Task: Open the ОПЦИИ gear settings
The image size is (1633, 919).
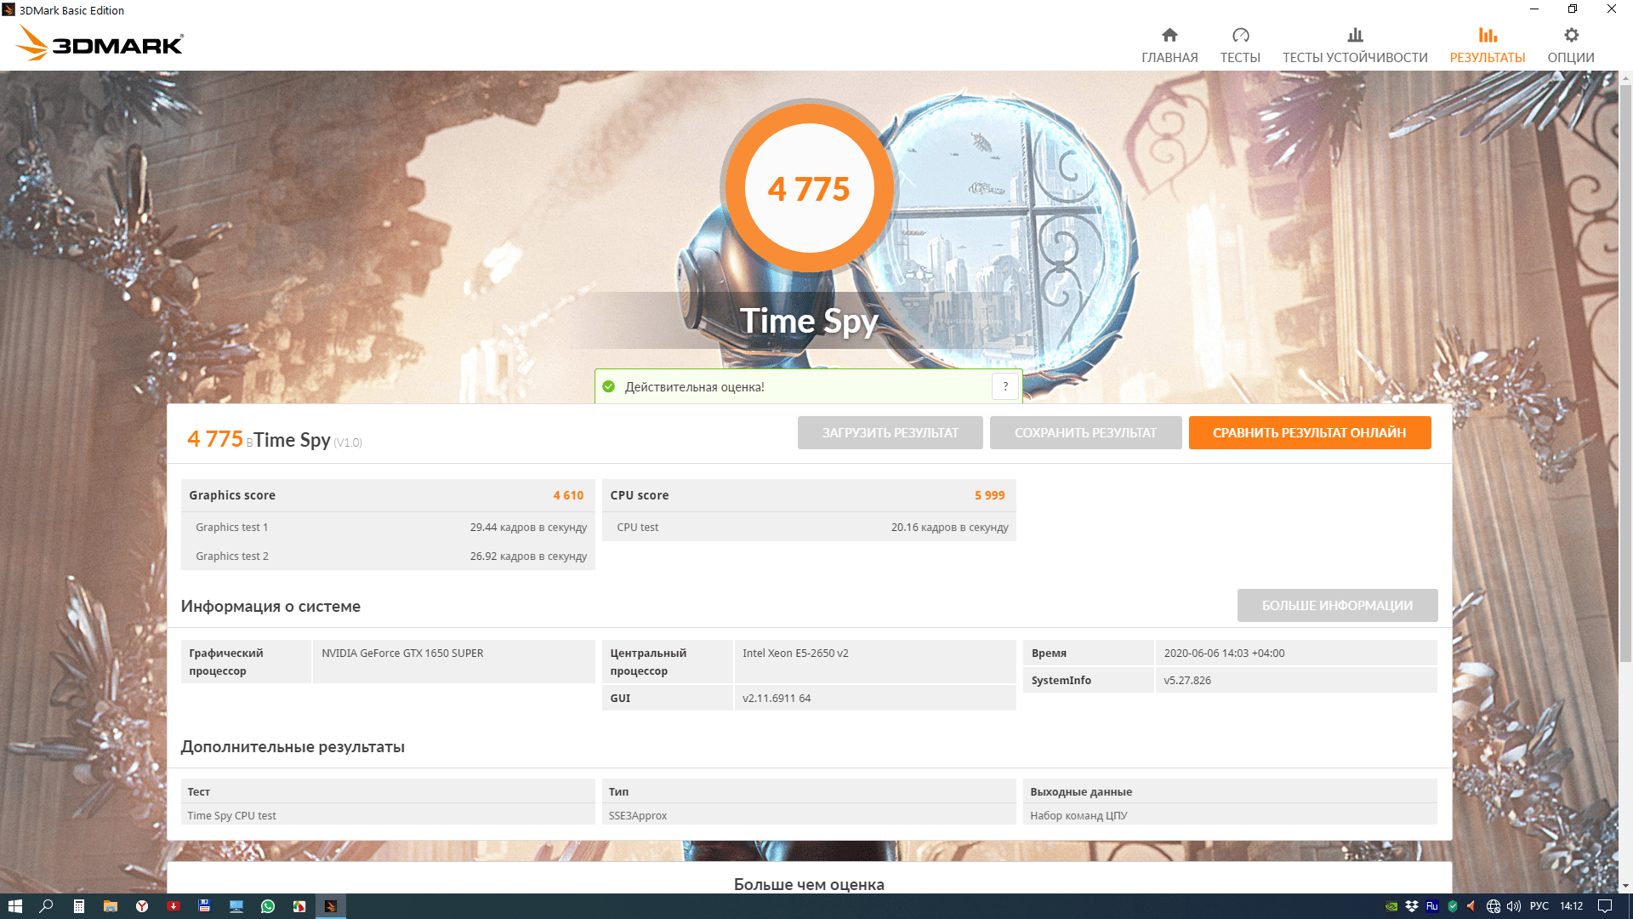Action: tap(1570, 45)
